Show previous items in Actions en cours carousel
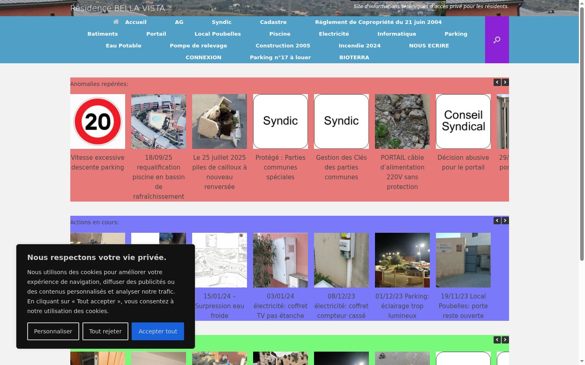Viewport: 585px width, 365px height. click(x=497, y=221)
